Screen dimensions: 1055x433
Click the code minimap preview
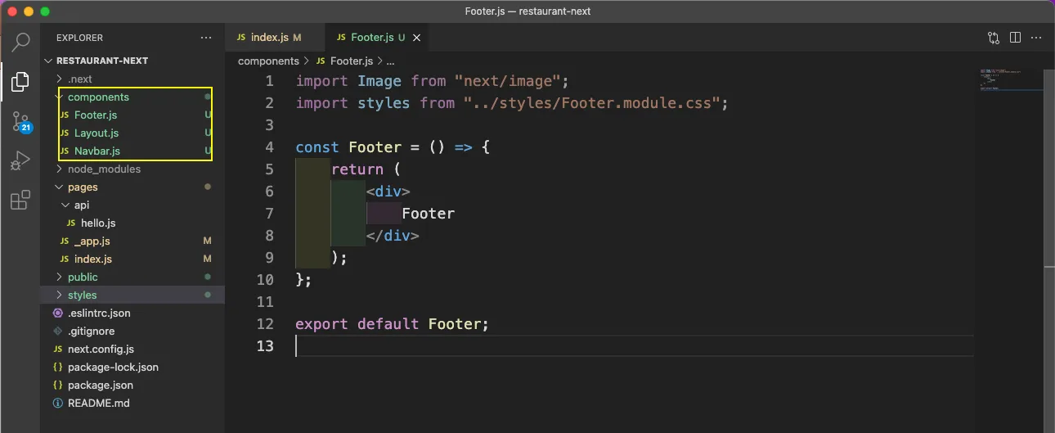pos(1011,79)
